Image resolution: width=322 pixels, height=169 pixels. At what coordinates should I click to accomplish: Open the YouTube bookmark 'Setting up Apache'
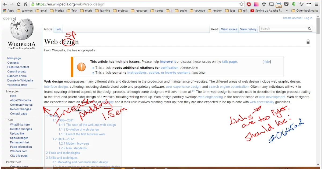pos(266,11)
